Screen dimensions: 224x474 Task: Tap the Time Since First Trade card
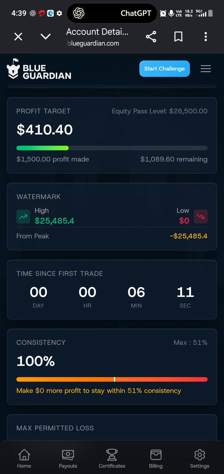pyautogui.click(x=112, y=289)
